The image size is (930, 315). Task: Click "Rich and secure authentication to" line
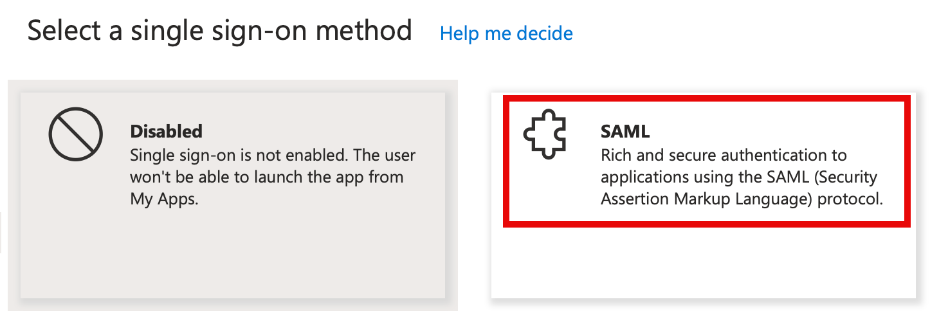pyautogui.click(x=724, y=155)
